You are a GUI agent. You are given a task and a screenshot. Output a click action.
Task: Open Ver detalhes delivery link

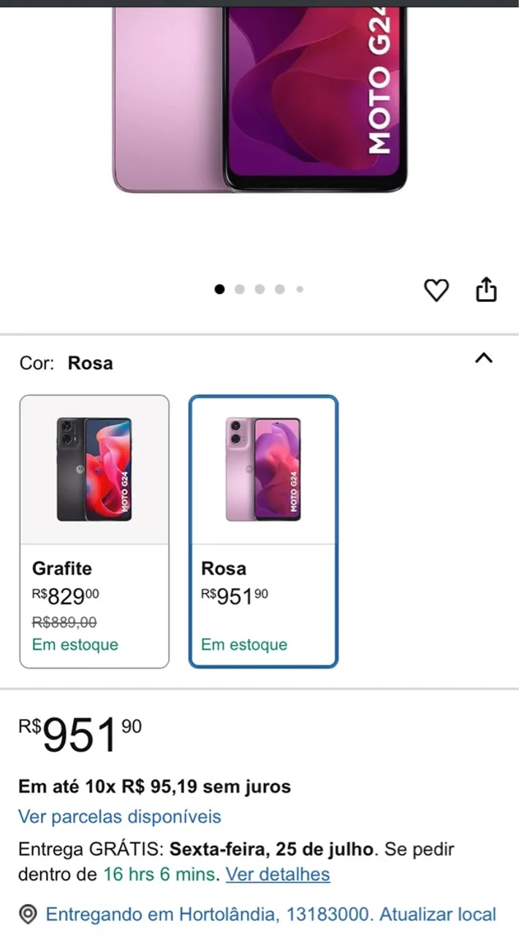click(278, 874)
